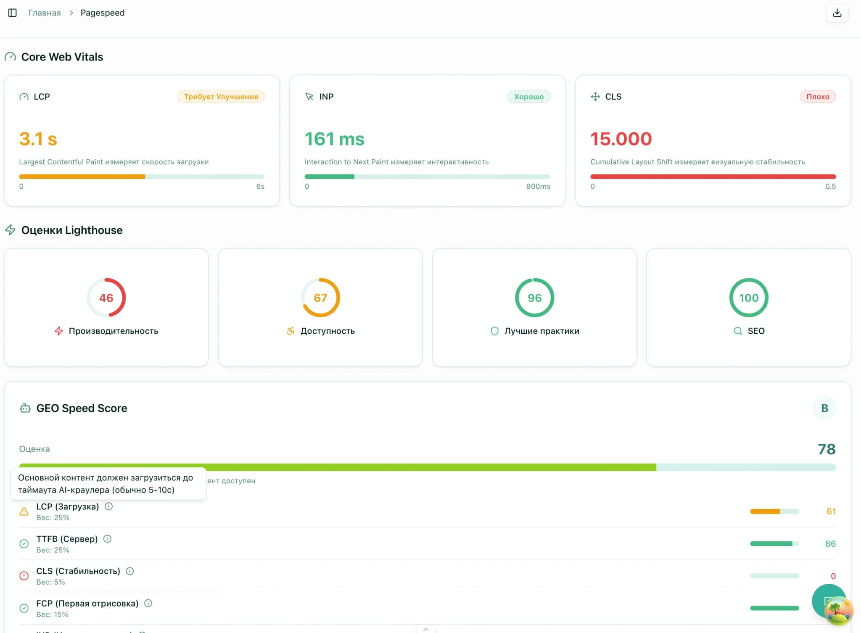Click the B grade badge
The height and width of the screenshot is (633, 861).
tap(824, 408)
